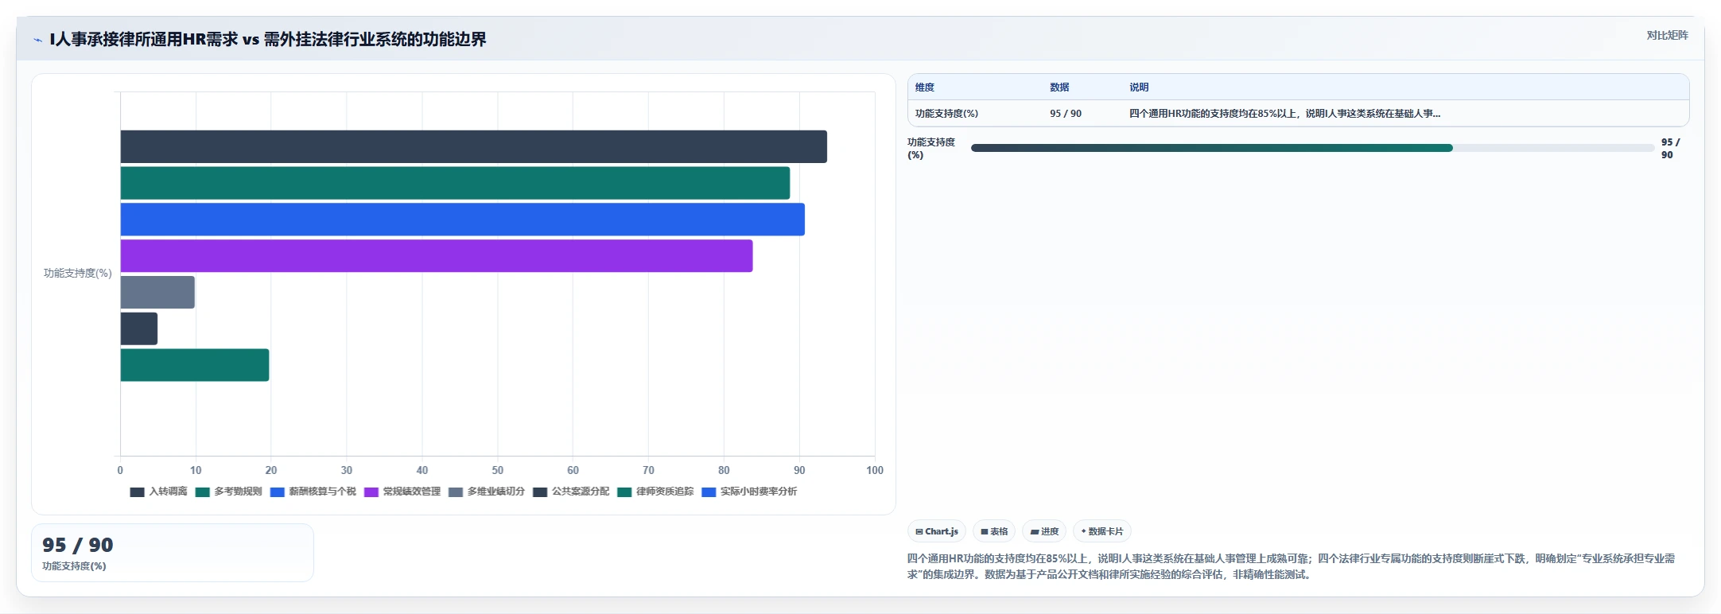Toggle the 入转调离 legend series
The width and height of the screenshot is (1721, 614).
click(159, 492)
